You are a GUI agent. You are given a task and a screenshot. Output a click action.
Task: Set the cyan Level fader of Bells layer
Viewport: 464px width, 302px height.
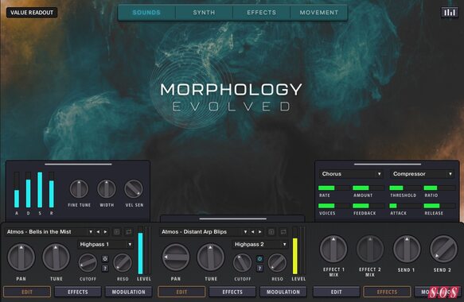[141, 250]
